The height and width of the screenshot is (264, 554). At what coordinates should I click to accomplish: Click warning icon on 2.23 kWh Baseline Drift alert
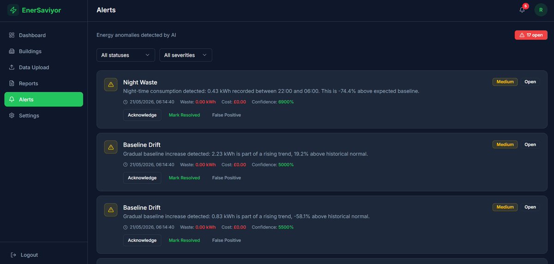(111, 147)
